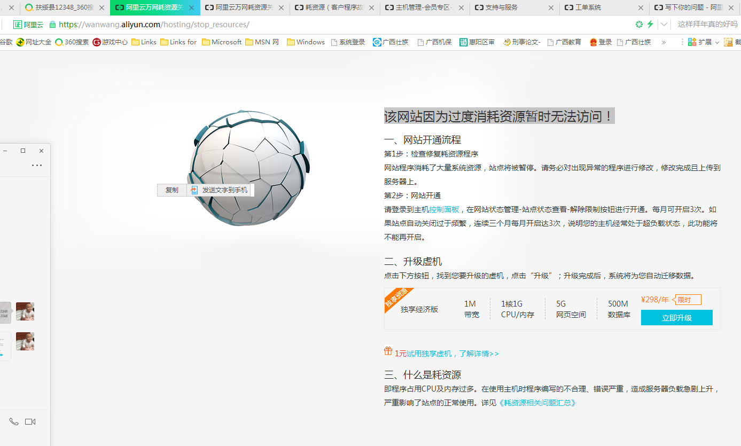The height and width of the screenshot is (446, 741).
Task: Switch to the 主机管理-会员专区 tab
Action: [425, 7]
